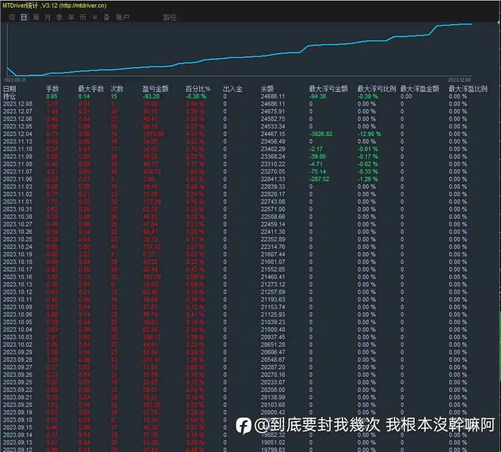Select the 2023.10.16 date row
This screenshot has width=501, height=452.
[x=18, y=277]
